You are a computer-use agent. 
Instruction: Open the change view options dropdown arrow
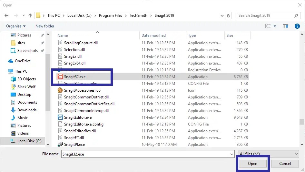point(275,26)
